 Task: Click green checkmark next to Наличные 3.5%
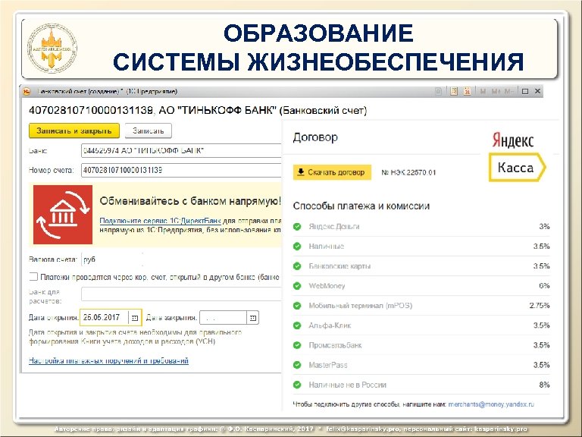297,247
